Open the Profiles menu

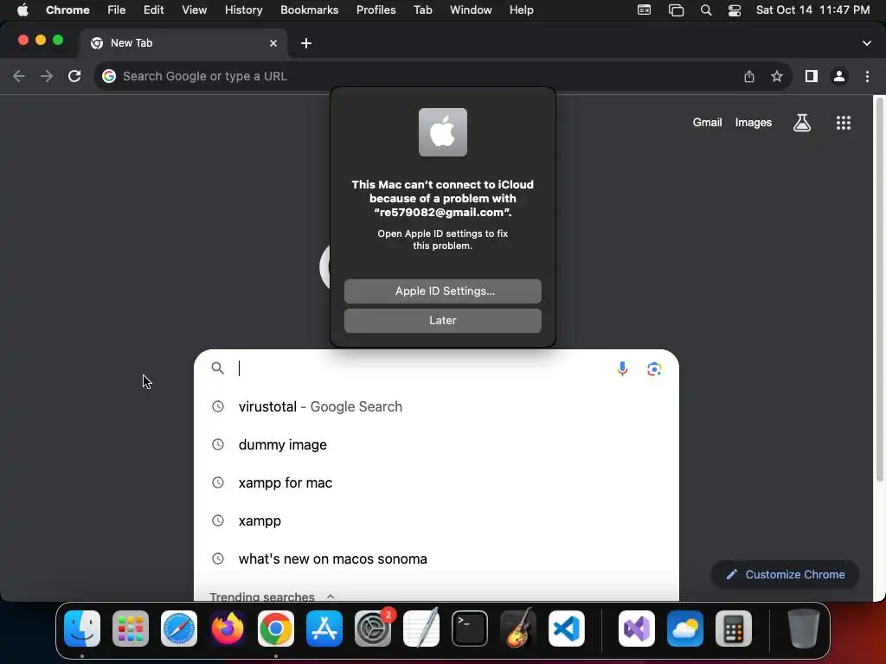pos(376,10)
